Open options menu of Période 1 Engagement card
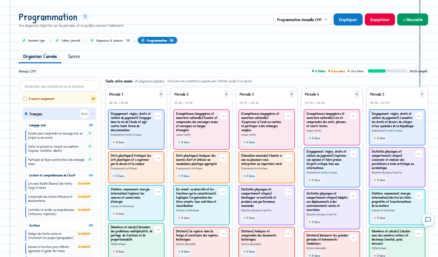This screenshot has height=257, width=438. (x=158, y=116)
